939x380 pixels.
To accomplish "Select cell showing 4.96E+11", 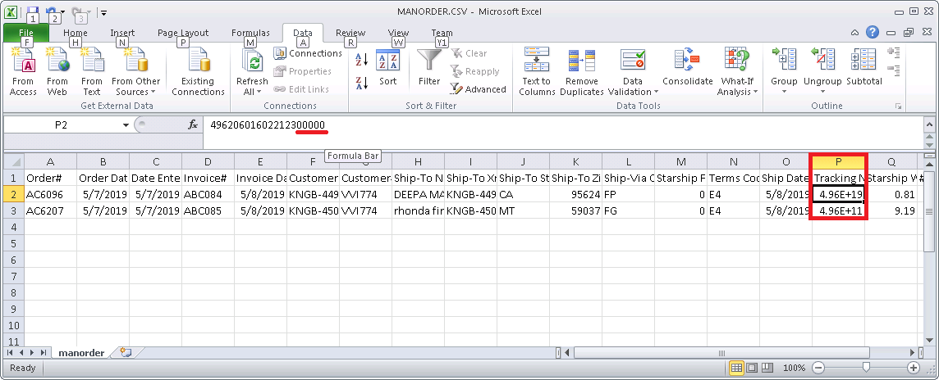I will click(838, 211).
